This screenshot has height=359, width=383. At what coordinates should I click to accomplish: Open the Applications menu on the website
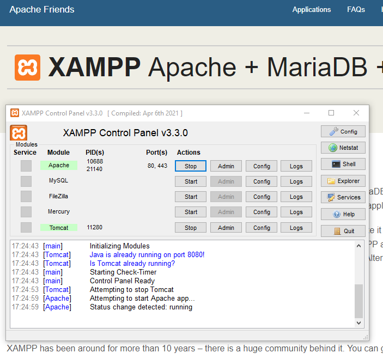(311, 10)
